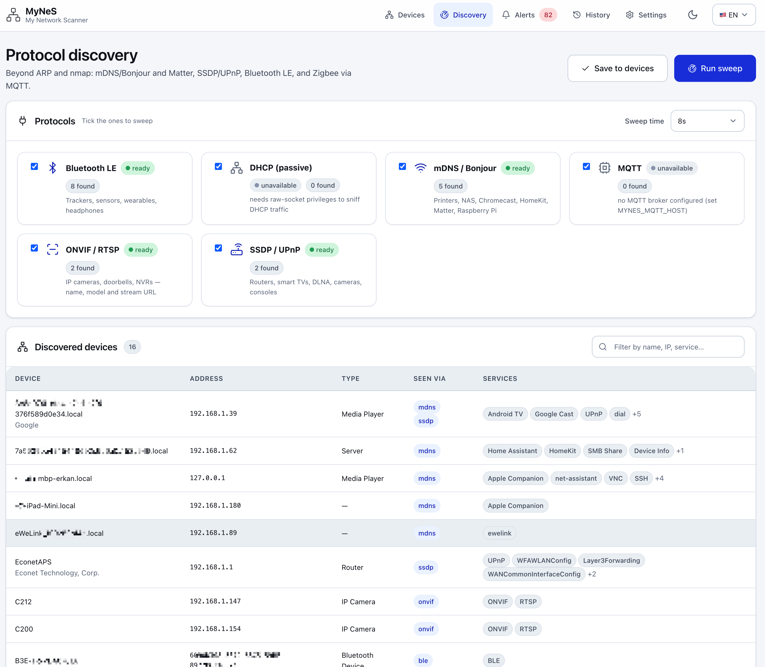Uncheck the ONVIF / RTSP checkbox
Screen dimensions: 765x667
coord(34,248)
